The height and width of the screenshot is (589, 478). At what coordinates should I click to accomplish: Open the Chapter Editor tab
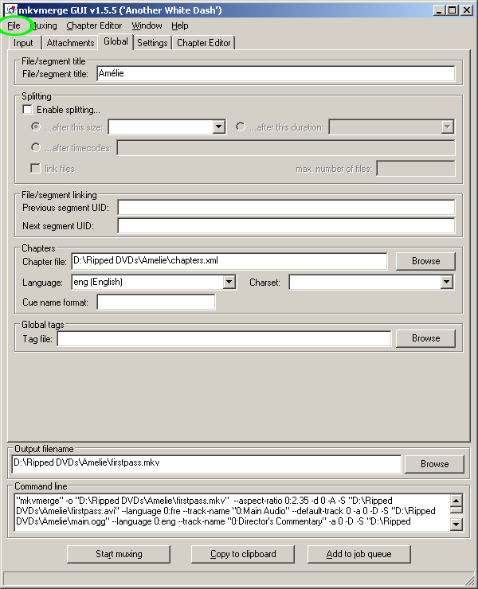click(x=203, y=43)
